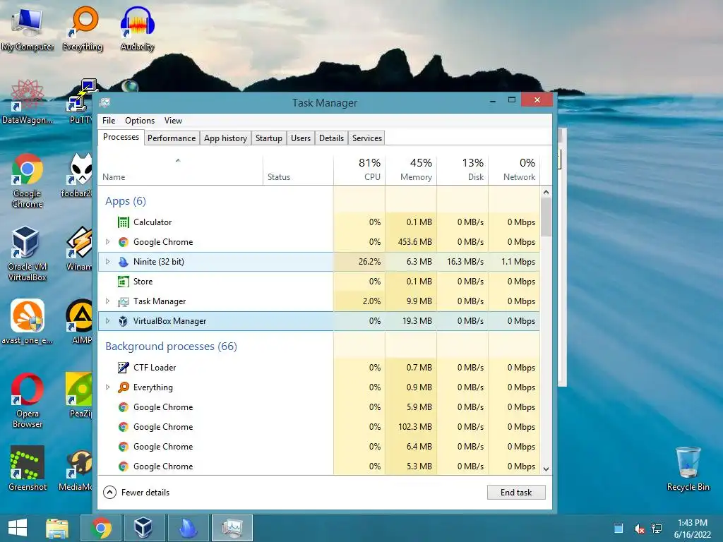The image size is (723, 542).
Task: Click the scrollbar down arrow in process list
Action: pos(546,469)
